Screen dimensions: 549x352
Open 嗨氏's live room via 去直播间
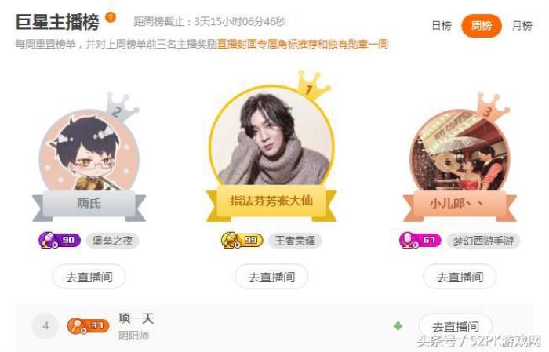tap(89, 277)
